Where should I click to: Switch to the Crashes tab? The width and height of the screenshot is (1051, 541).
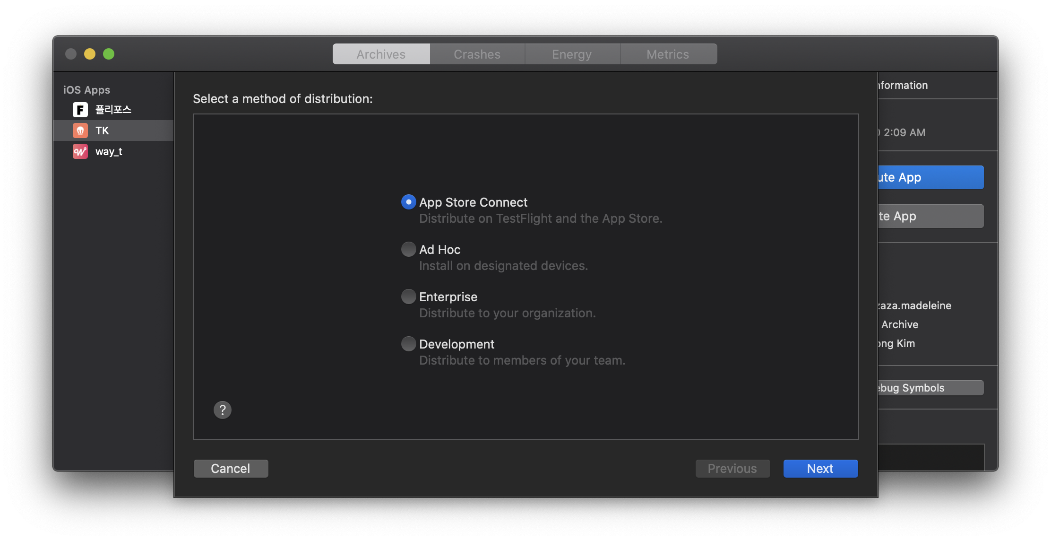click(x=477, y=54)
